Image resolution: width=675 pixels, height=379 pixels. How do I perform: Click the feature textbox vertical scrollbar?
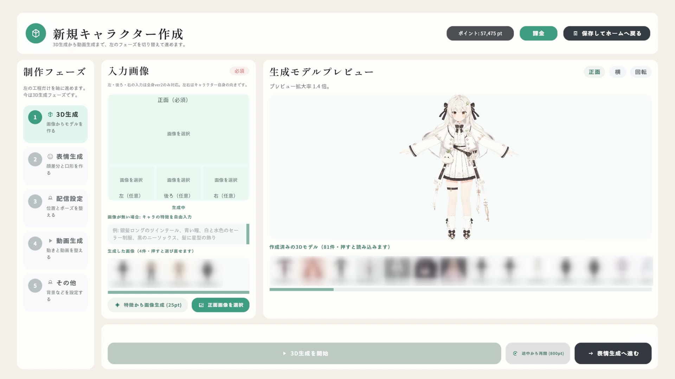(x=248, y=234)
